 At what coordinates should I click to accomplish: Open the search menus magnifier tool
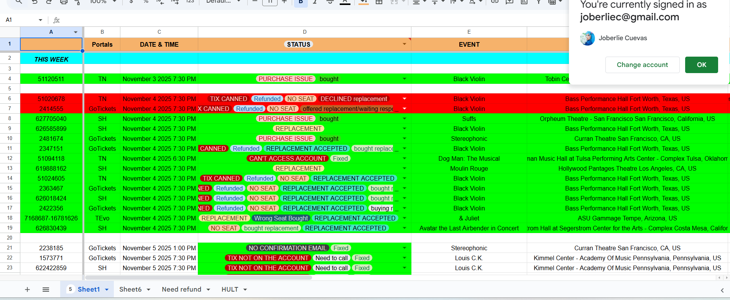click(19, 2)
